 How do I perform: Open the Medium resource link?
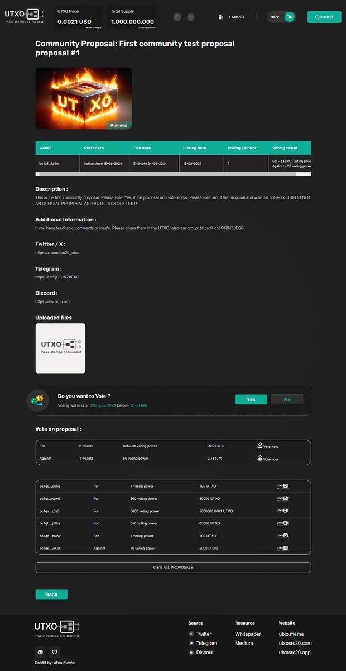pyautogui.click(x=244, y=644)
